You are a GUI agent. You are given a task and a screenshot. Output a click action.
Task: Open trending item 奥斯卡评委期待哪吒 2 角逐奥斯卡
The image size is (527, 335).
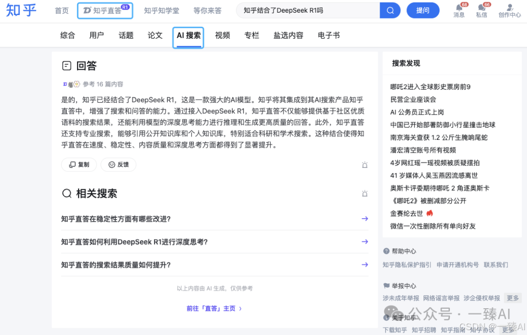click(440, 188)
